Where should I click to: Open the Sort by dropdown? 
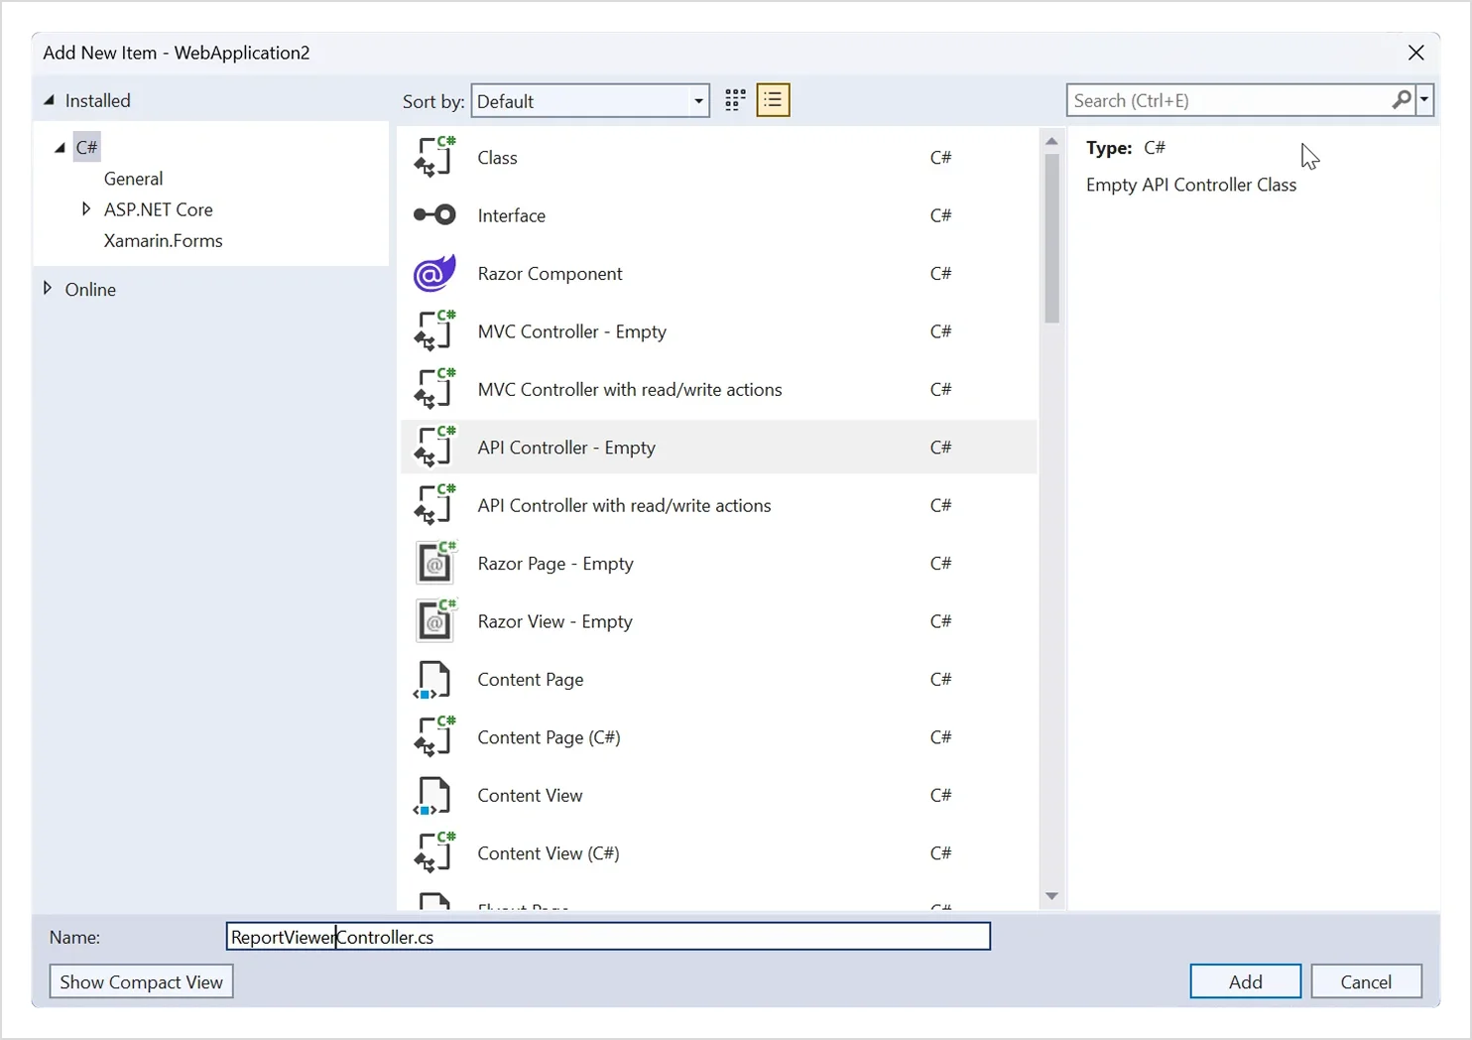[590, 101]
